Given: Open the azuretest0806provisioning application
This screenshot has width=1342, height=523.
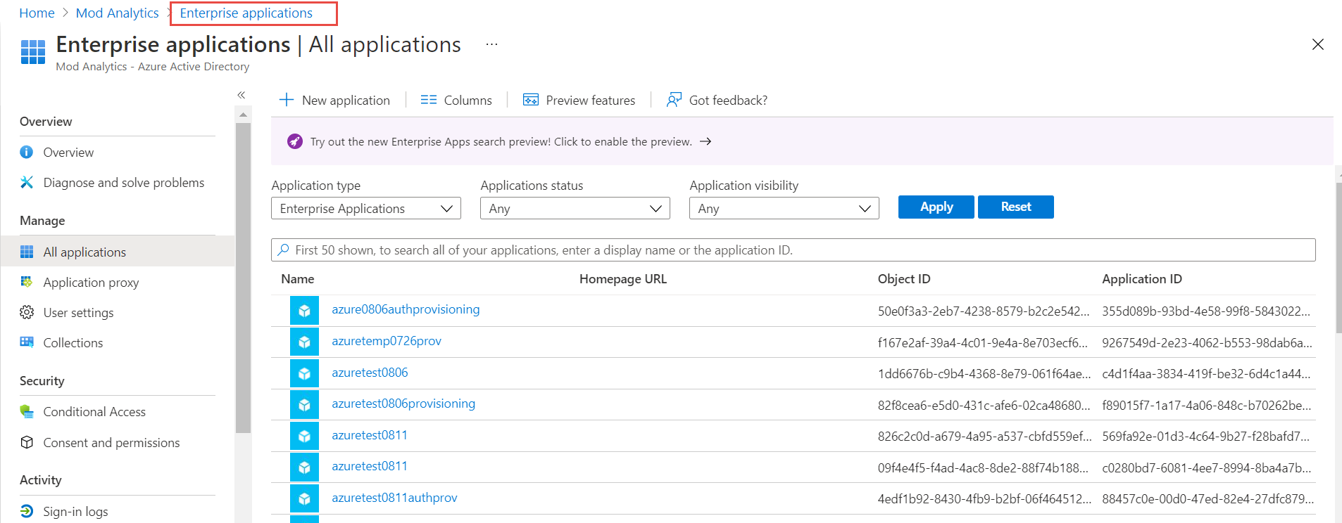Looking at the screenshot, I should [403, 403].
